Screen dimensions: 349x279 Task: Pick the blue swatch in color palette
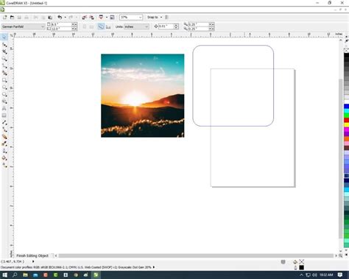346,106
